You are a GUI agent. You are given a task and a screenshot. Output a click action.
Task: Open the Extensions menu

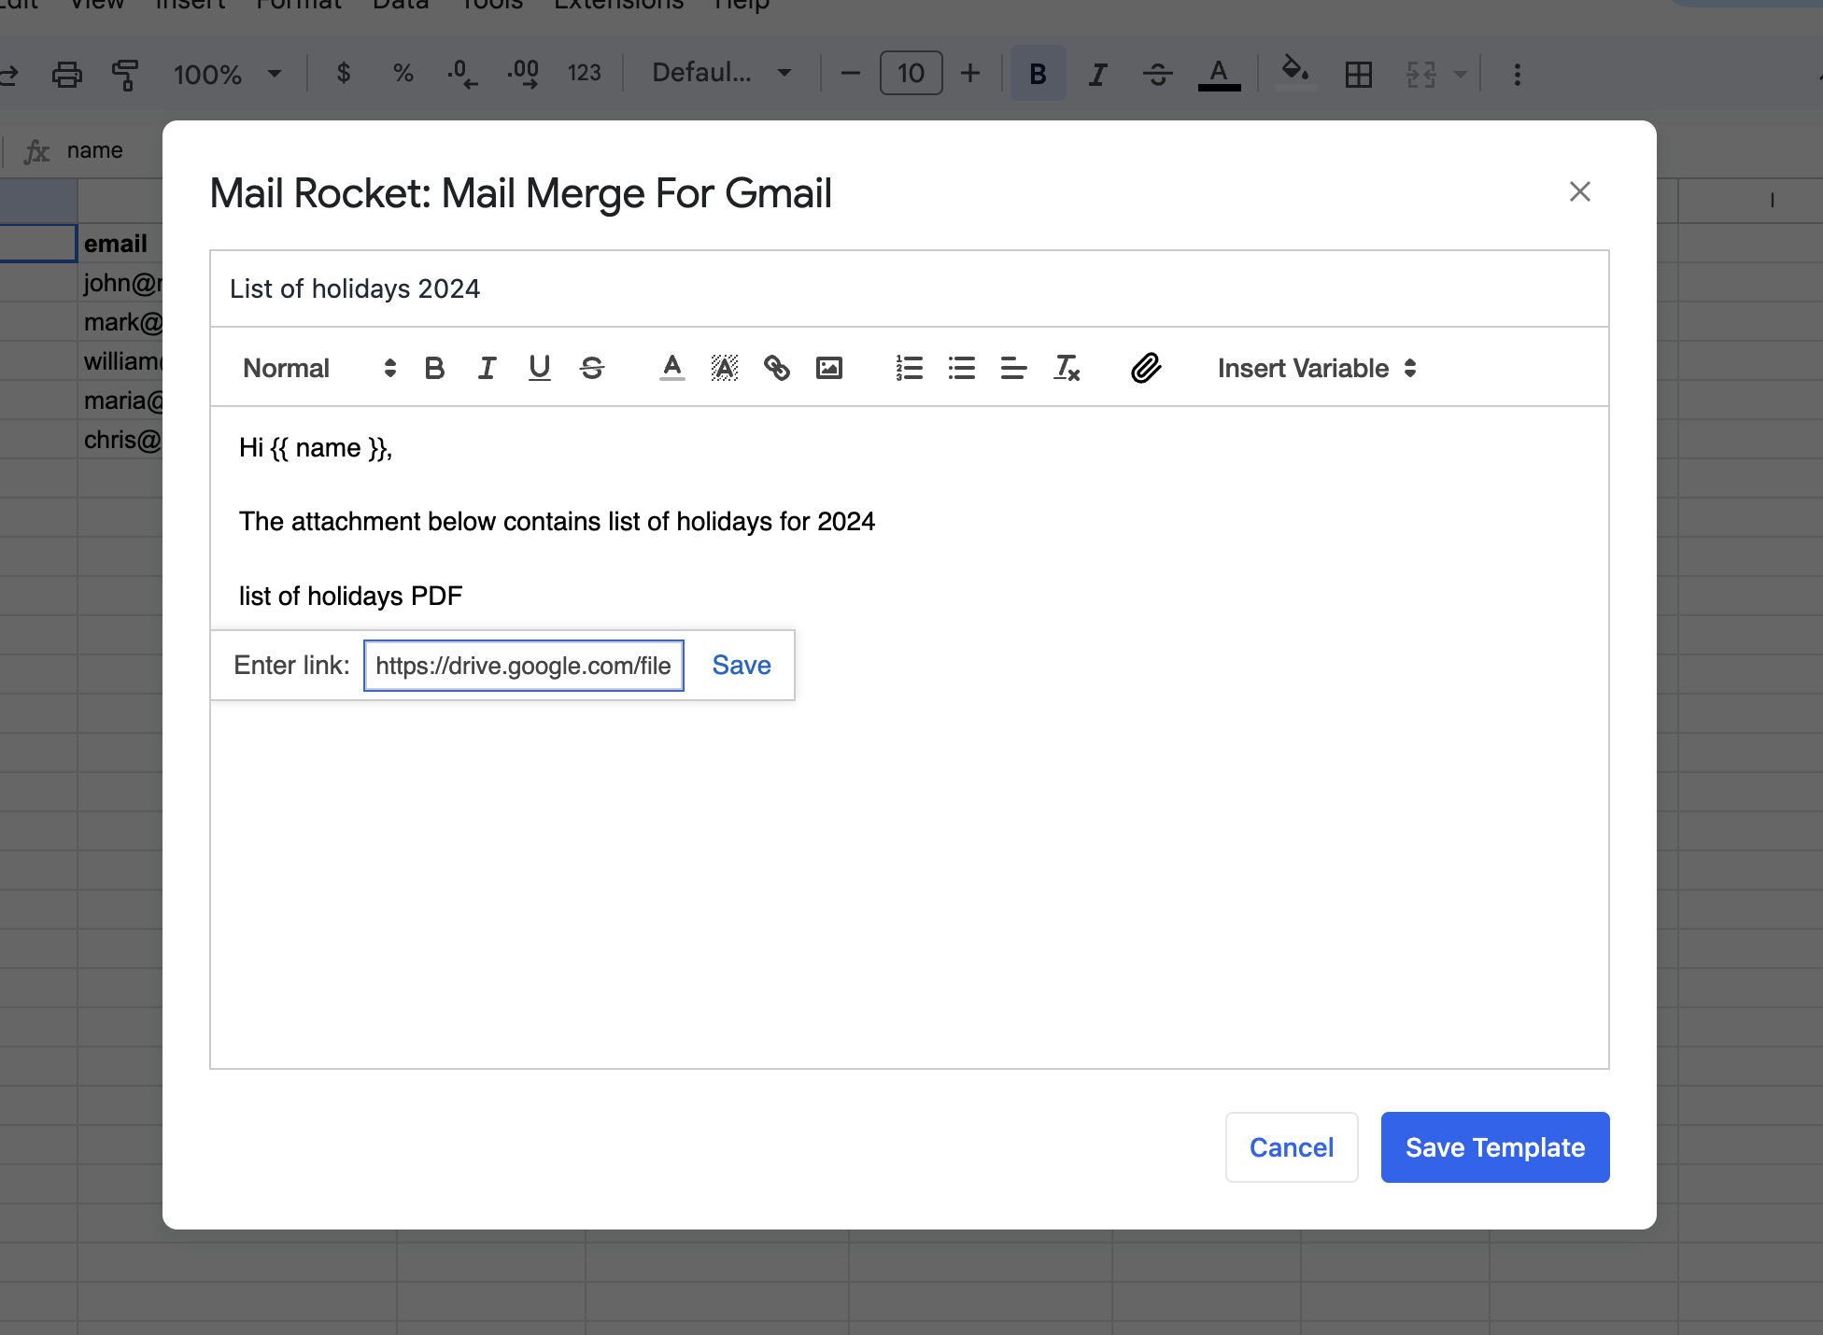point(618,5)
